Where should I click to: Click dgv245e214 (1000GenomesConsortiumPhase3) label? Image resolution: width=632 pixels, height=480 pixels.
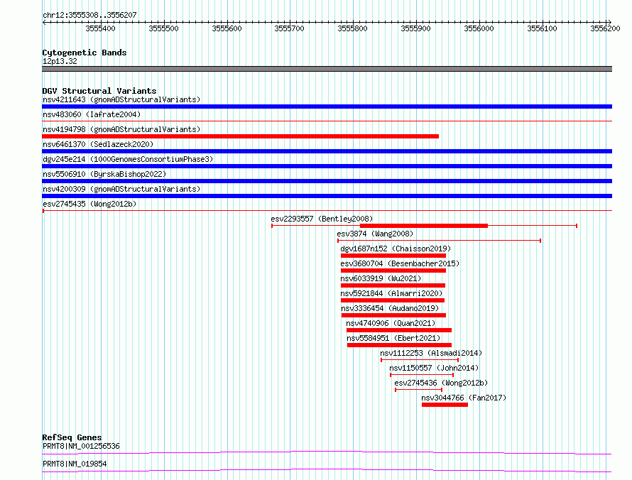coord(128,159)
